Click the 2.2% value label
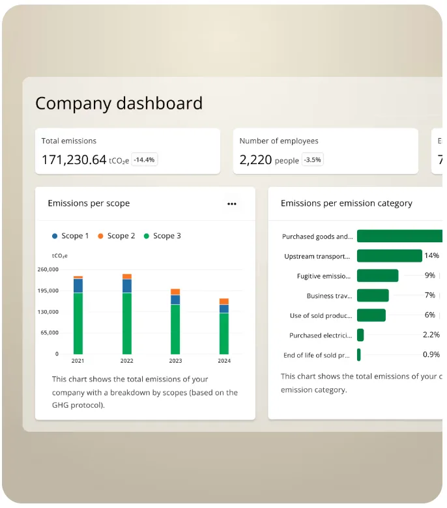Viewport: 447px width, 508px height. [x=431, y=335]
